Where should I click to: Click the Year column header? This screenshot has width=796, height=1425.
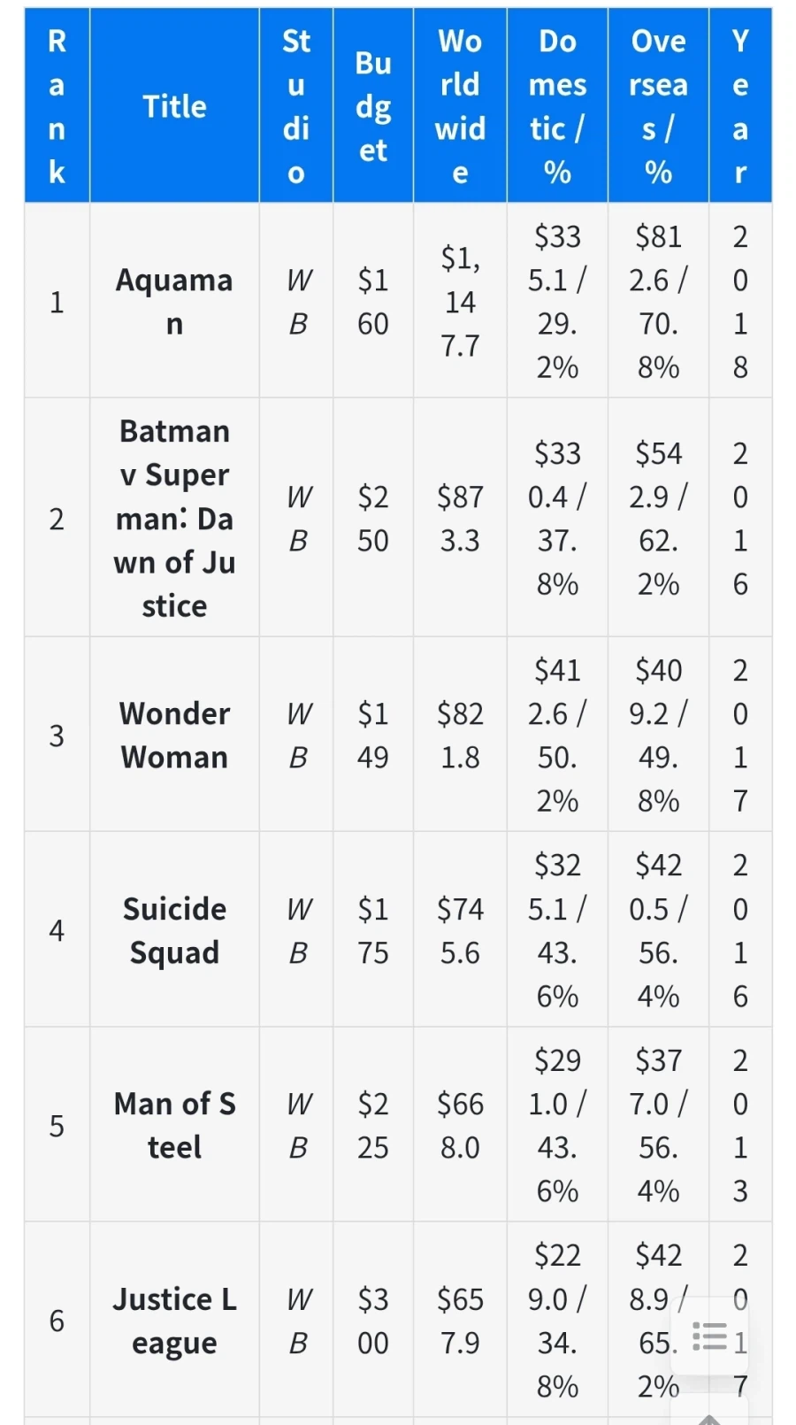point(740,106)
